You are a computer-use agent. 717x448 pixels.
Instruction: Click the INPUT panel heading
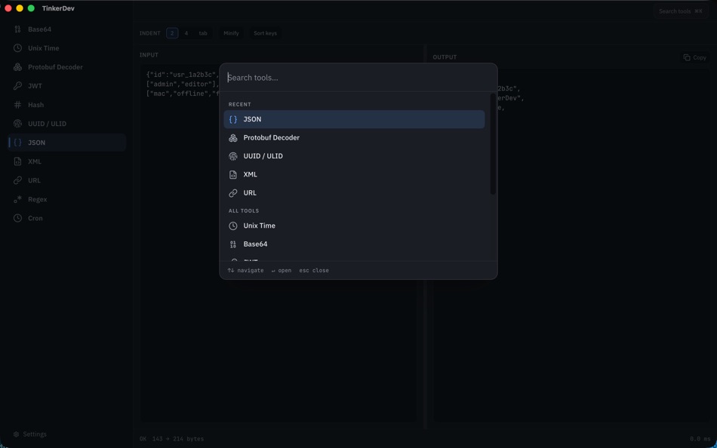[x=149, y=55]
